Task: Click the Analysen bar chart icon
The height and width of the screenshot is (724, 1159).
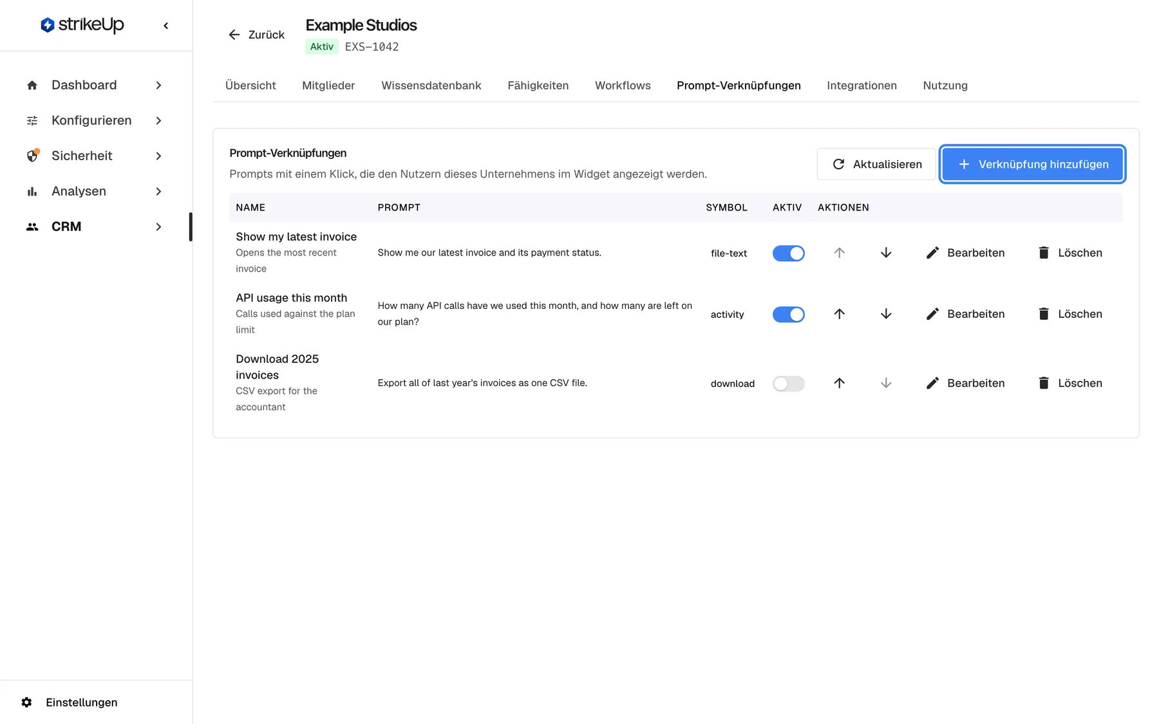Action: (x=32, y=191)
